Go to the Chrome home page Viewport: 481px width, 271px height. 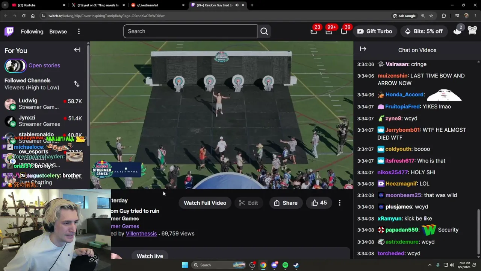33,16
